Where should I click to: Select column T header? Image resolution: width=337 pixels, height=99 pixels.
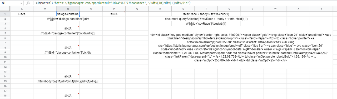click(206, 9)
